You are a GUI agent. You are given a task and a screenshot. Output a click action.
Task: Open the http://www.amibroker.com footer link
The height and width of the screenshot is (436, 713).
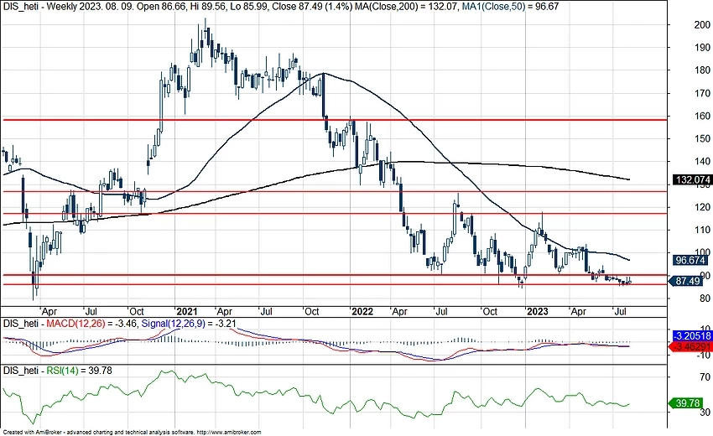tap(229, 432)
